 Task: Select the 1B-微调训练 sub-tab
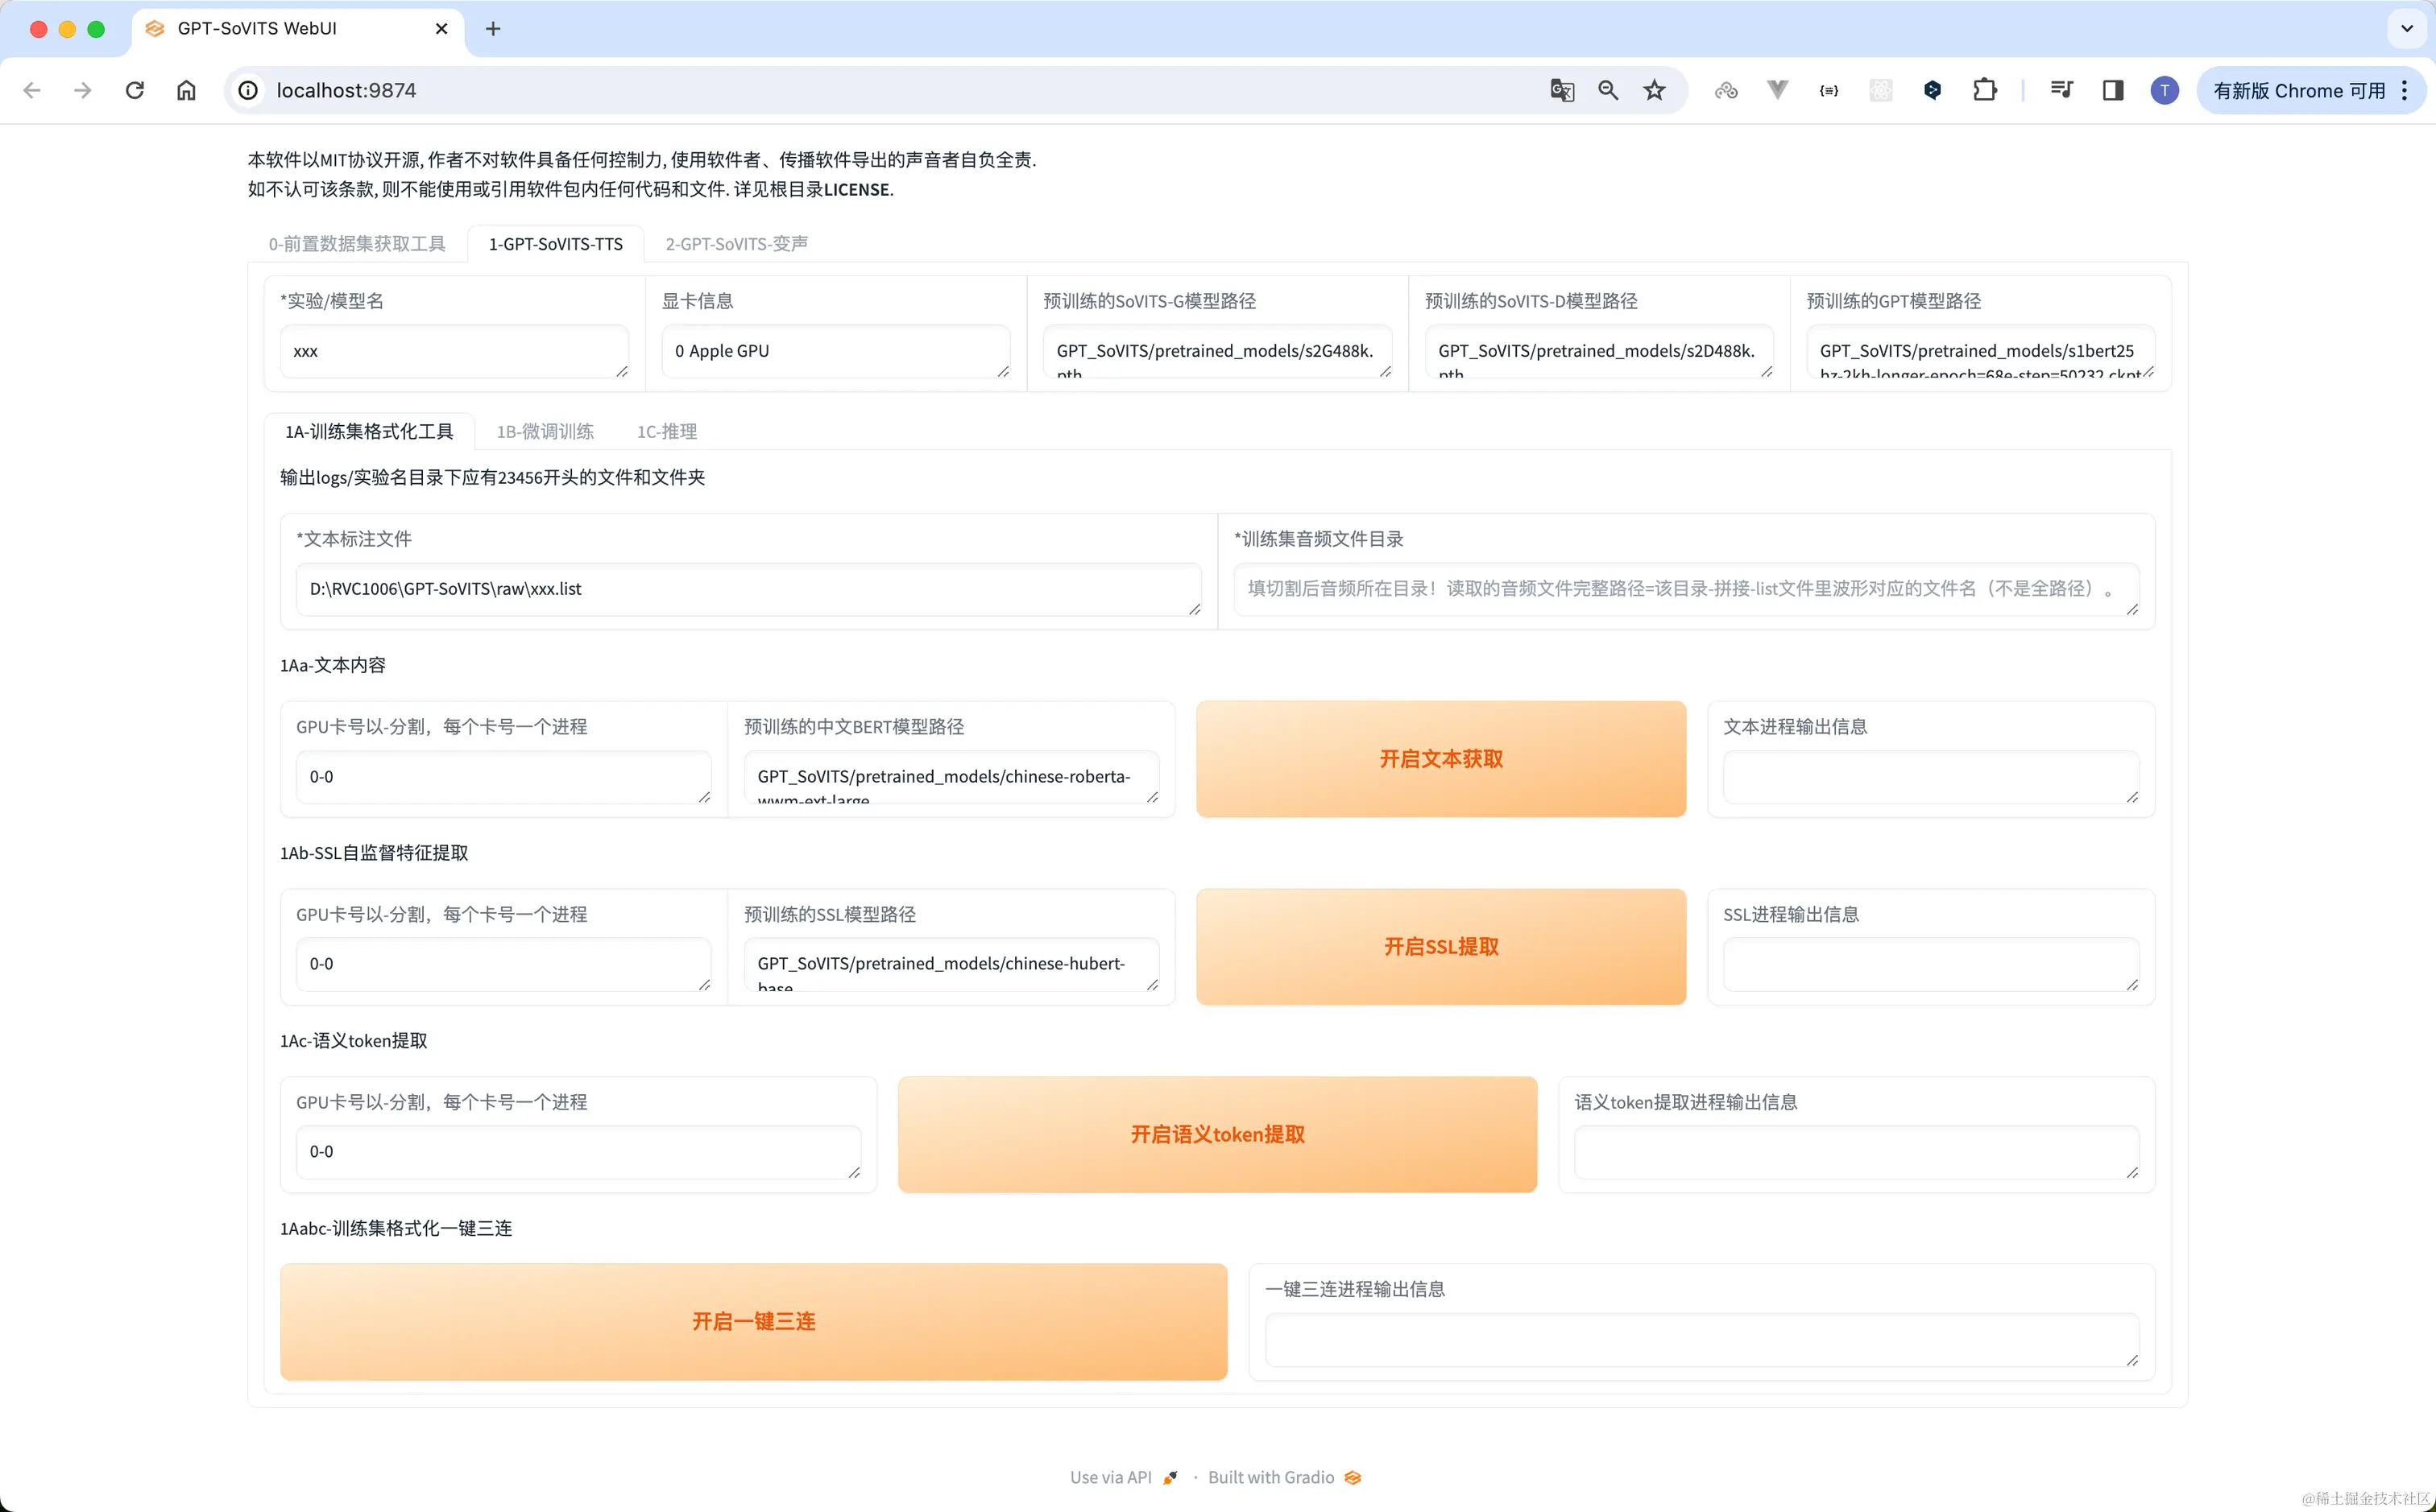coord(545,431)
